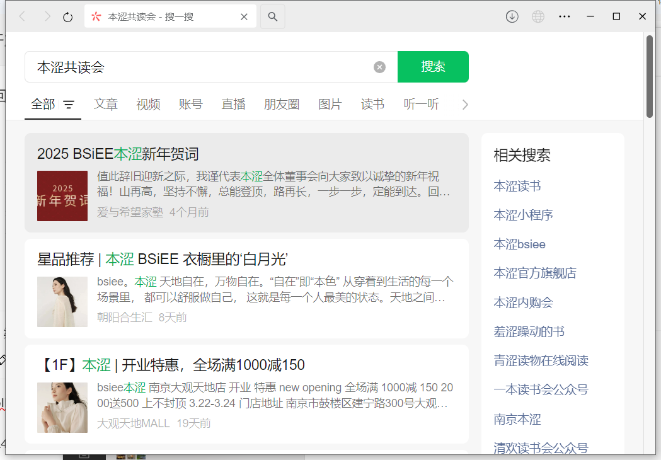The height and width of the screenshot is (460, 661).
Task: Click related search 青涩读物在线阅读
Action: click(x=541, y=360)
